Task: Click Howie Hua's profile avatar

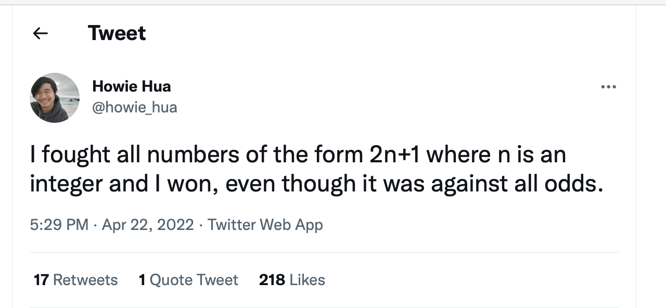Action: pyautogui.click(x=55, y=98)
